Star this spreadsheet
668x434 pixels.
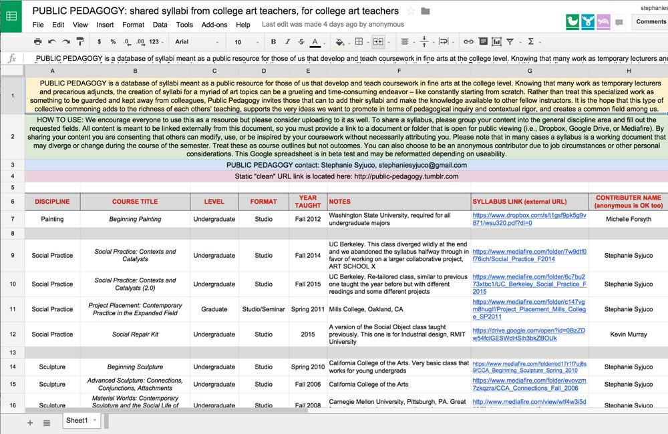pyautogui.click(x=411, y=11)
